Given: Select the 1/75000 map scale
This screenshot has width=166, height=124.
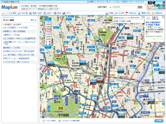Looking at the screenshot, I should [48, 32].
